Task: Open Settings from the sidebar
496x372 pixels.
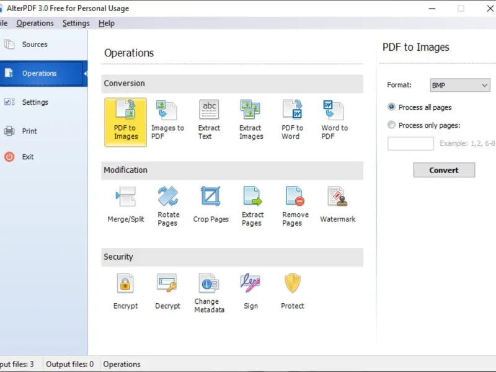Action: pos(43,102)
